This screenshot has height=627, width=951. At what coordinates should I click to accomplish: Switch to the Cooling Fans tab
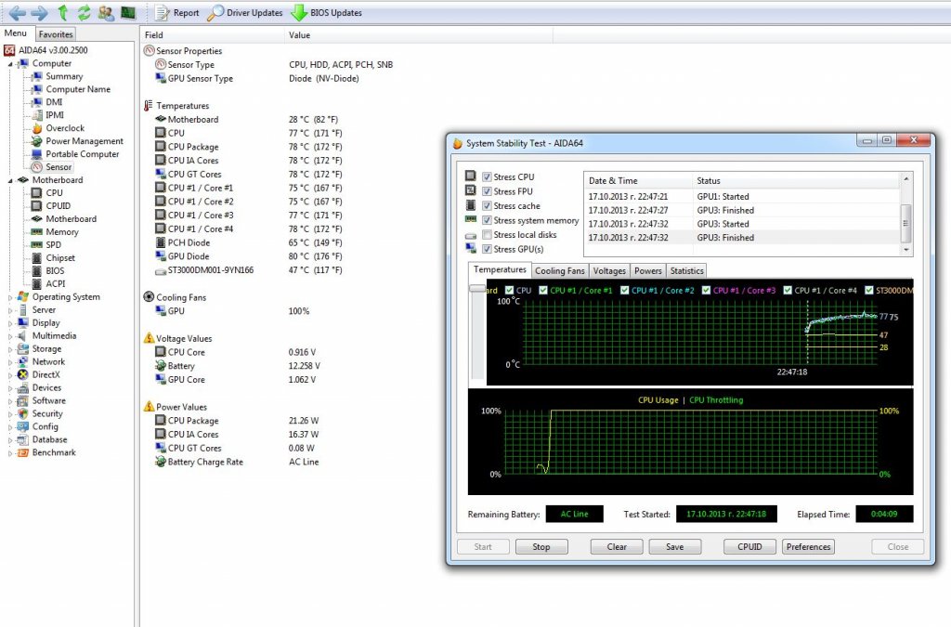click(560, 270)
